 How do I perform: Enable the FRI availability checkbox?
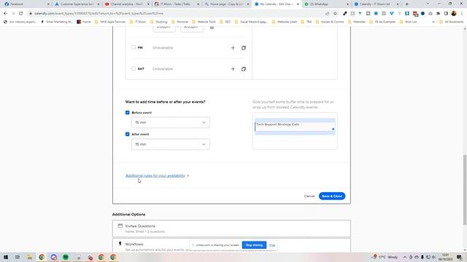134,47
